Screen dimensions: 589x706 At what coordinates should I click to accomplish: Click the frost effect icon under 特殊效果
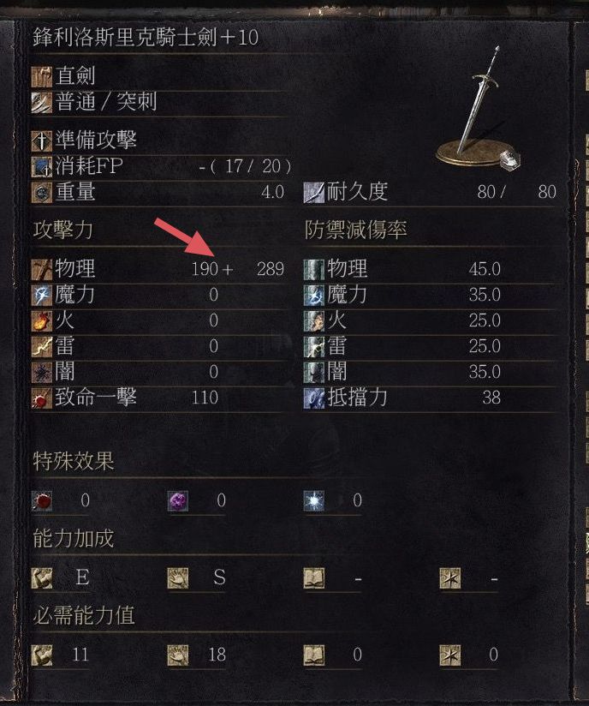313,501
